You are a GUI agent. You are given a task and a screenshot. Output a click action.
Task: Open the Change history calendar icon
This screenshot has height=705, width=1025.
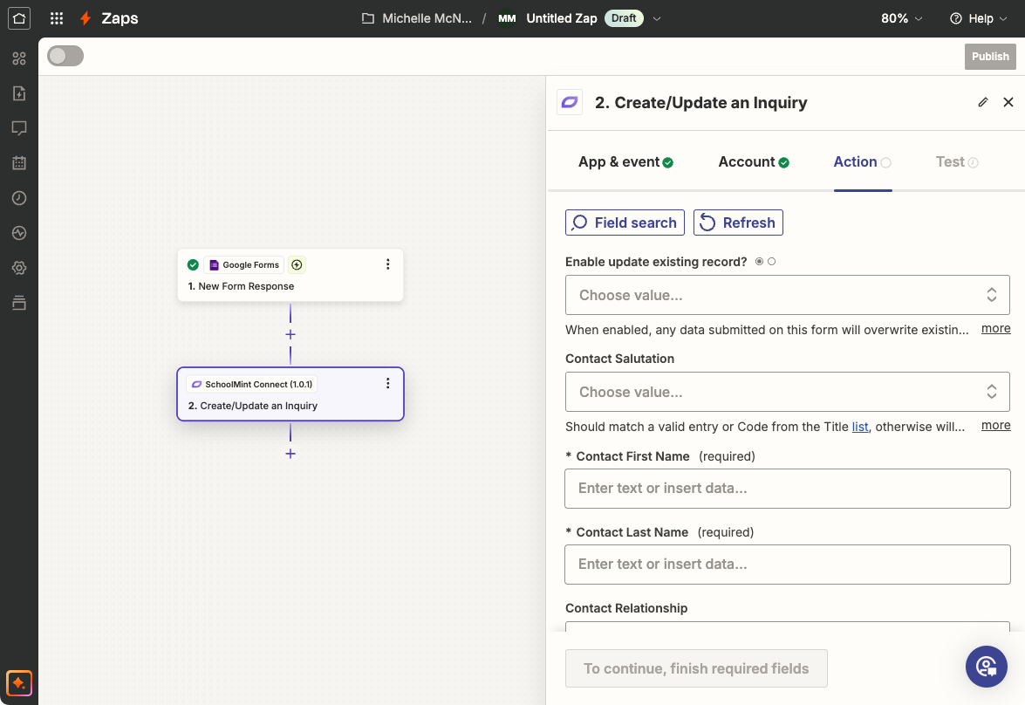pyautogui.click(x=19, y=163)
